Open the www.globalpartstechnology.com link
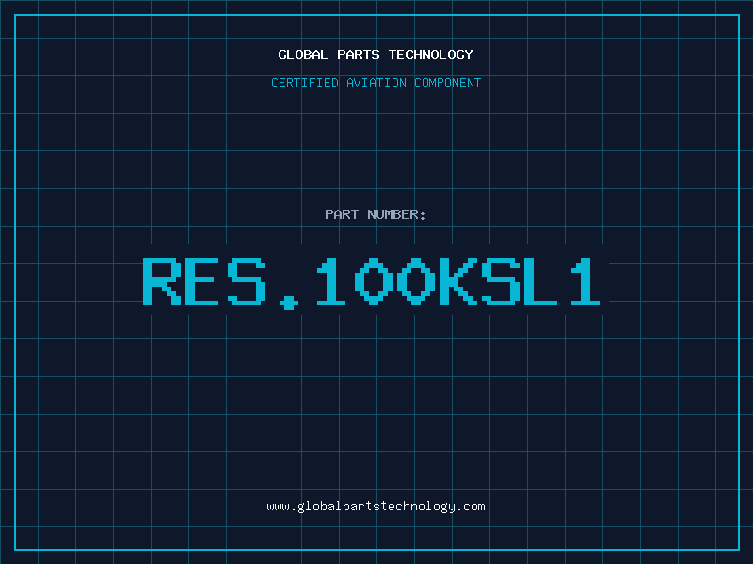 (376, 507)
